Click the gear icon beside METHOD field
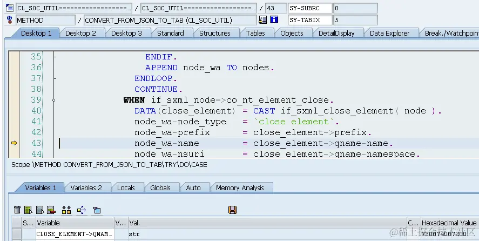 pos(10,20)
